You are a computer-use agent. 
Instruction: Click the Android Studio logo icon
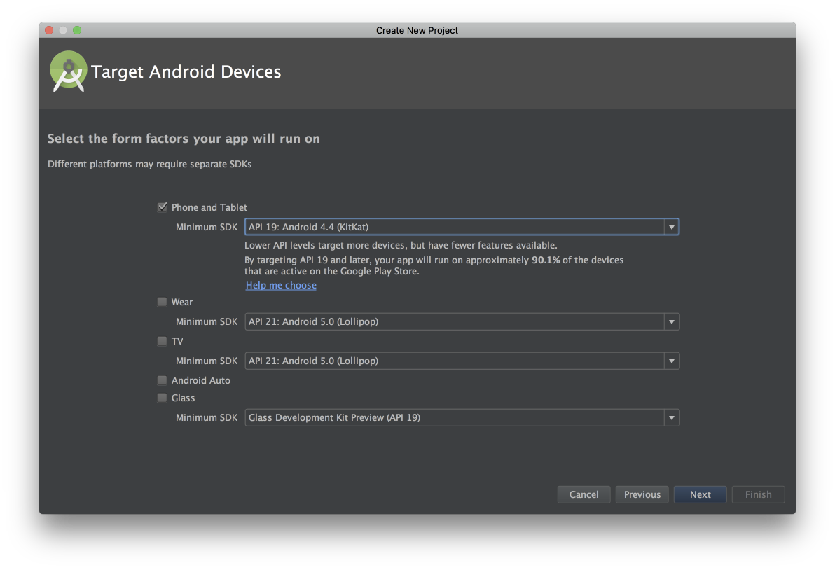(x=68, y=72)
